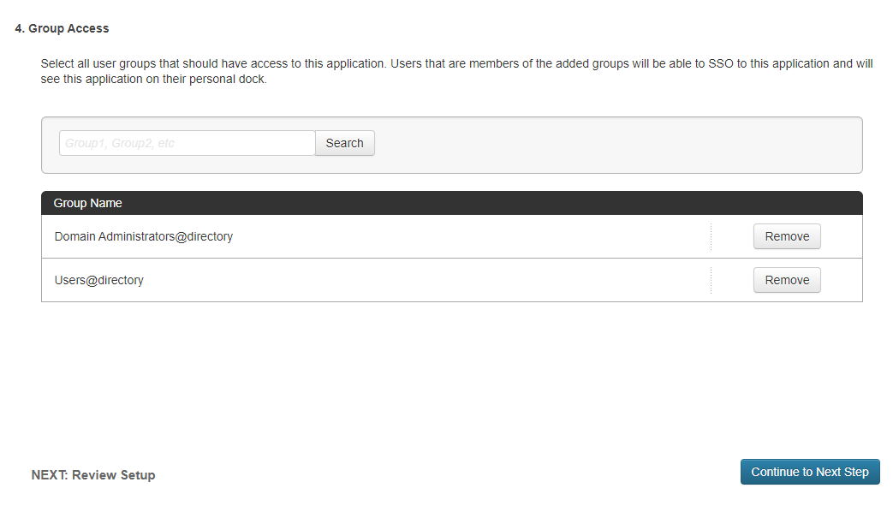Click the Group Name column header

[87, 203]
